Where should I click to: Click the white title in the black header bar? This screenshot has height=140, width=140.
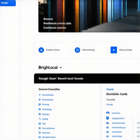(x=61, y=78)
